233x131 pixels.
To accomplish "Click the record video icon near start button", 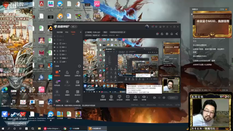I will (x=155, y=98).
